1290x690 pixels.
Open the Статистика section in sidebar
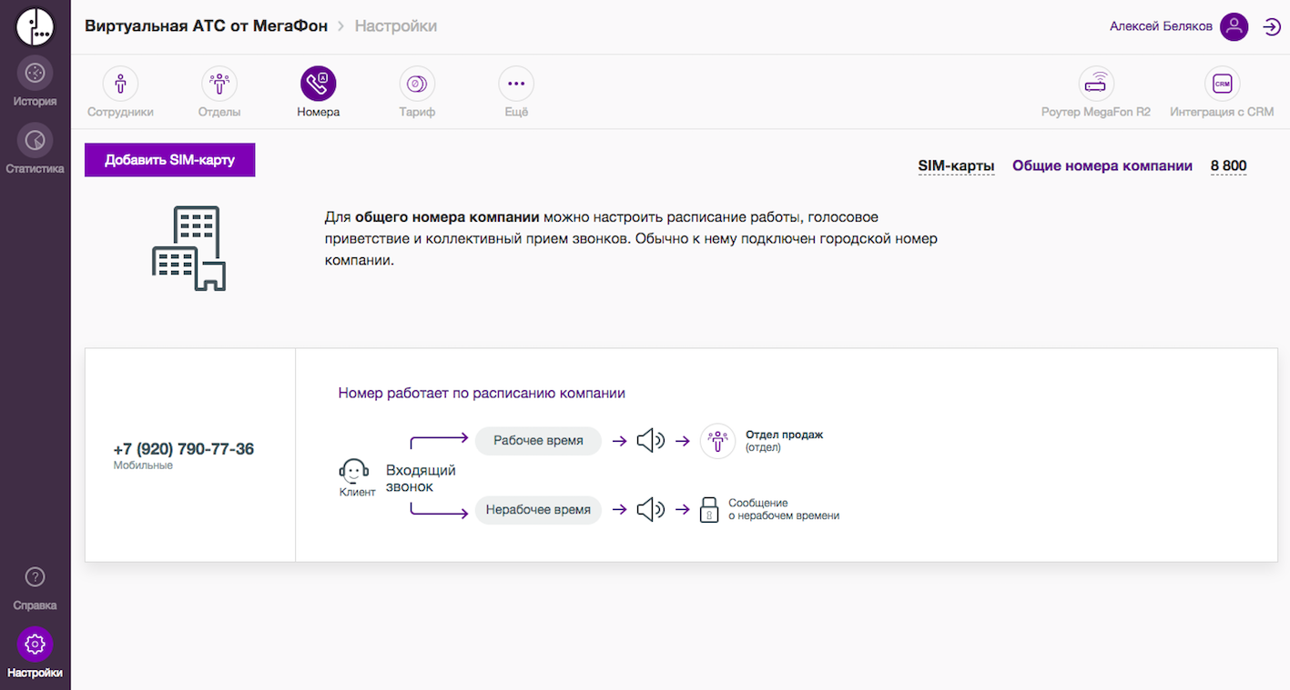pos(35,150)
